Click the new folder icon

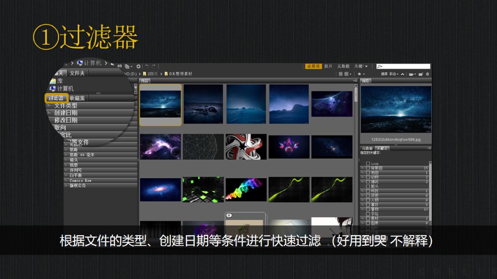tap(420, 74)
